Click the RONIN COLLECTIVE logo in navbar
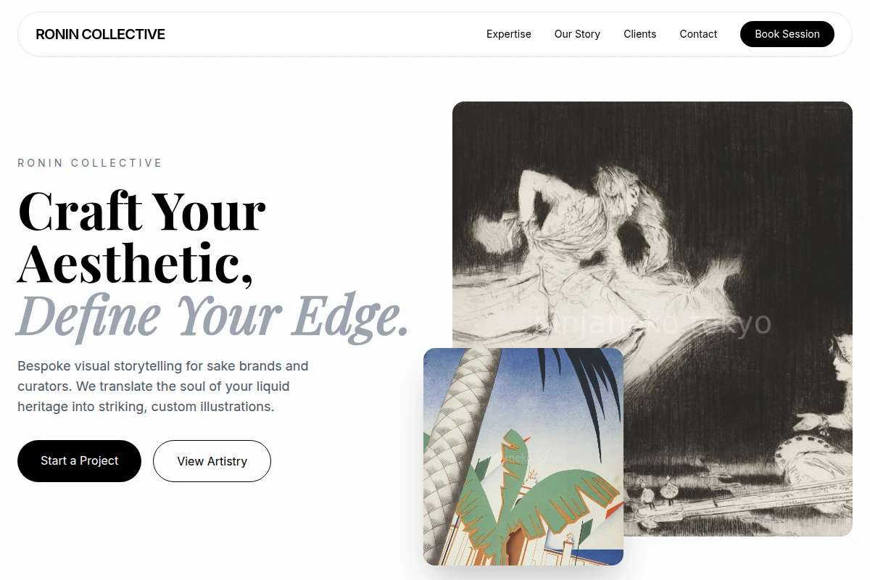The height and width of the screenshot is (580, 870). coord(100,34)
